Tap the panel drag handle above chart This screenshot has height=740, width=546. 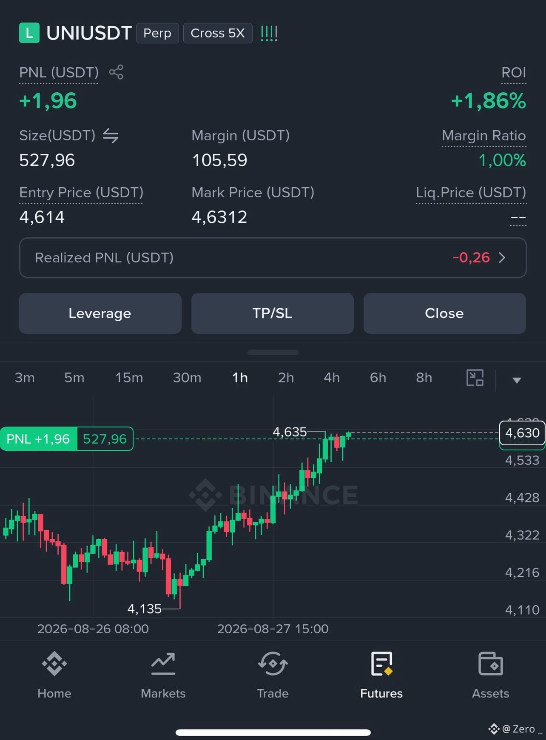tap(273, 352)
